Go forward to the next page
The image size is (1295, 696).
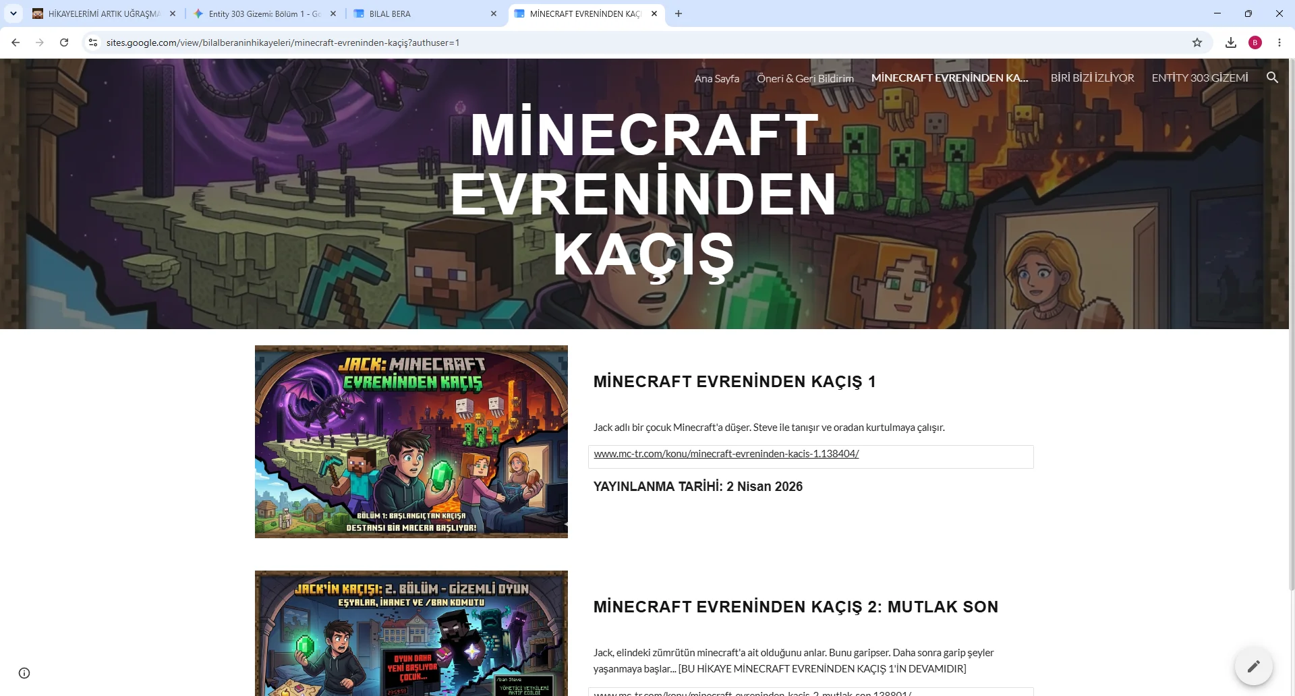pos(40,42)
